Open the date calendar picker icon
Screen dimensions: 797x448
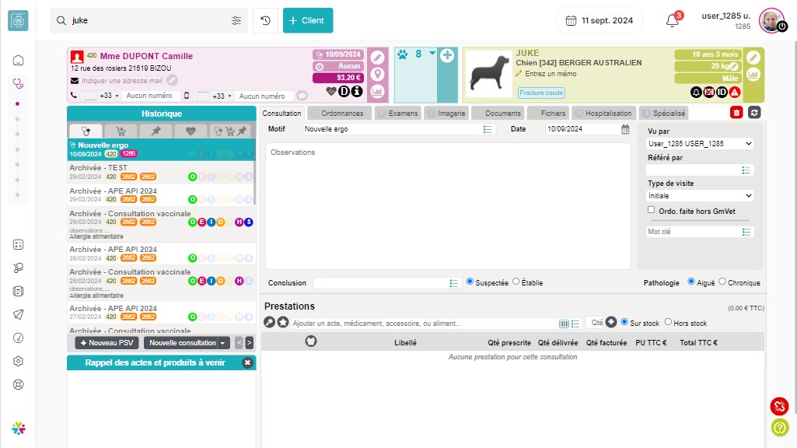tap(625, 129)
